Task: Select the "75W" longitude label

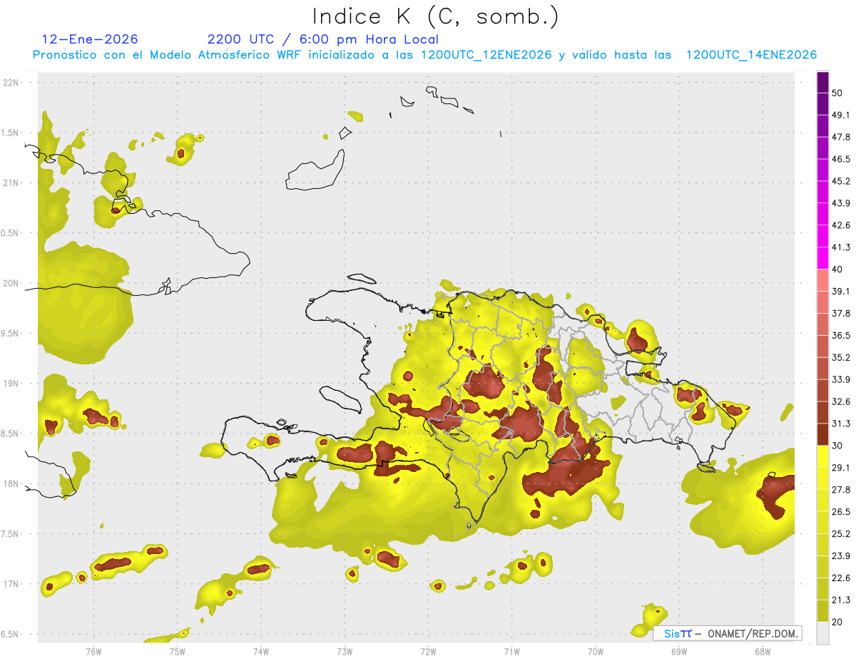Action: [x=178, y=651]
